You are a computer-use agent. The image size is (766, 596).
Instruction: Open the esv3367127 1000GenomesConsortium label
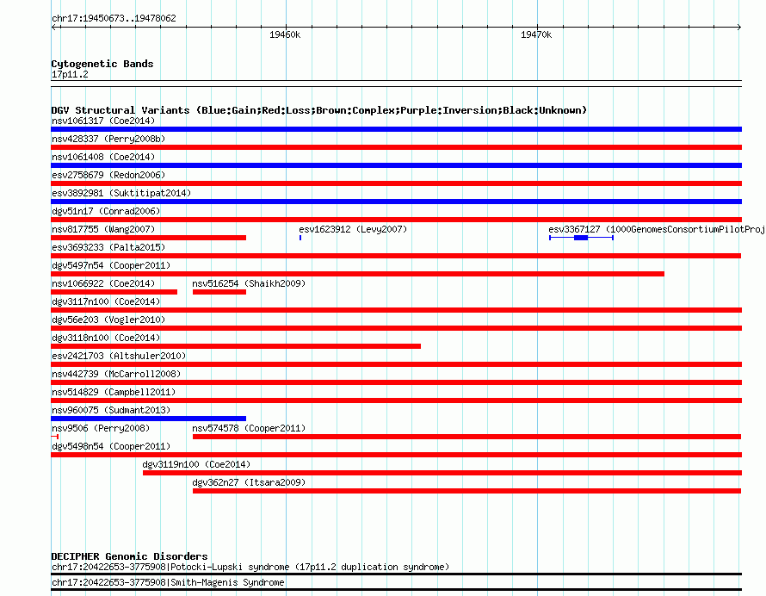pyautogui.click(x=657, y=229)
